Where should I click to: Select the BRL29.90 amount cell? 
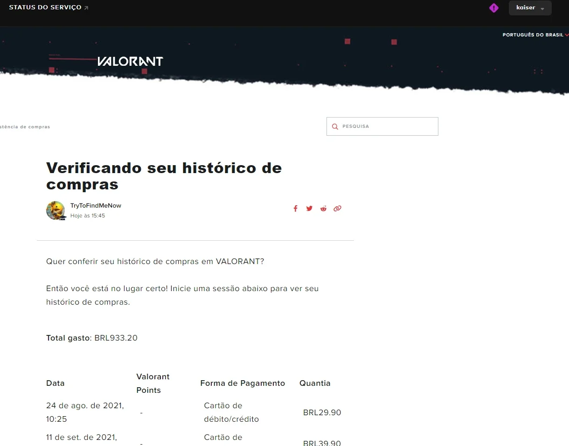[322, 413]
